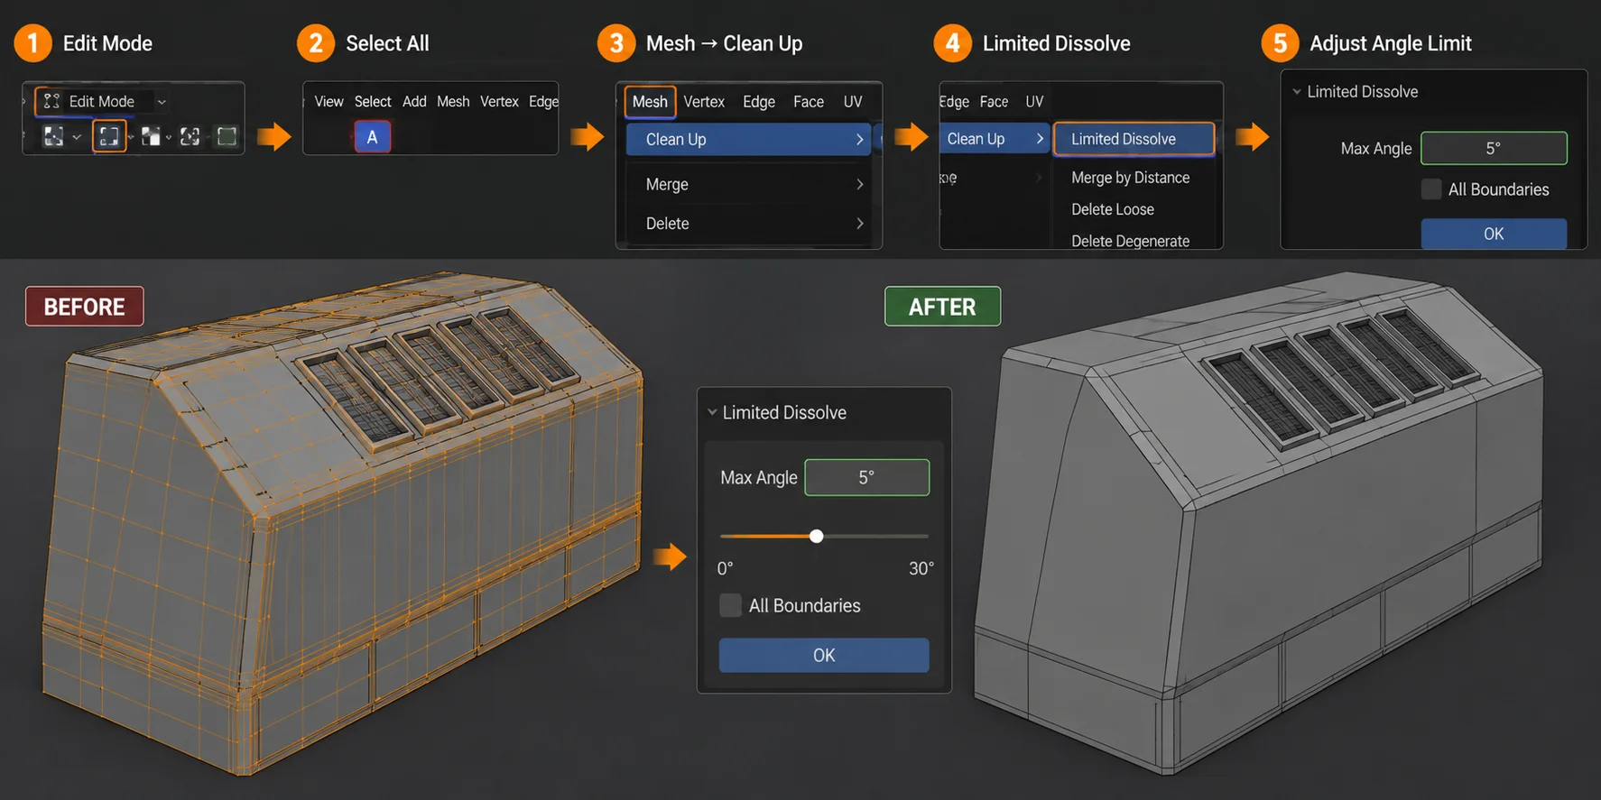Toggle All Boundaries checkbox in step 5

(x=1431, y=189)
